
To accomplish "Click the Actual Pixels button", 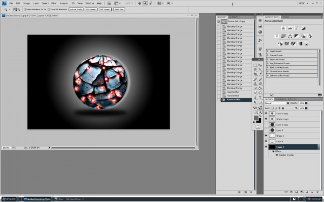I will (76, 10).
